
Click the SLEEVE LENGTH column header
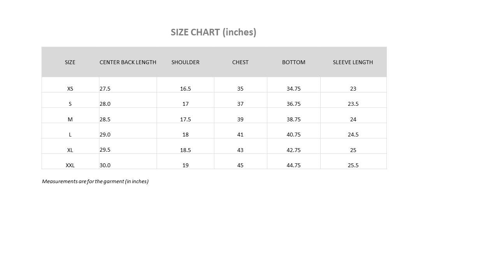click(x=353, y=62)
